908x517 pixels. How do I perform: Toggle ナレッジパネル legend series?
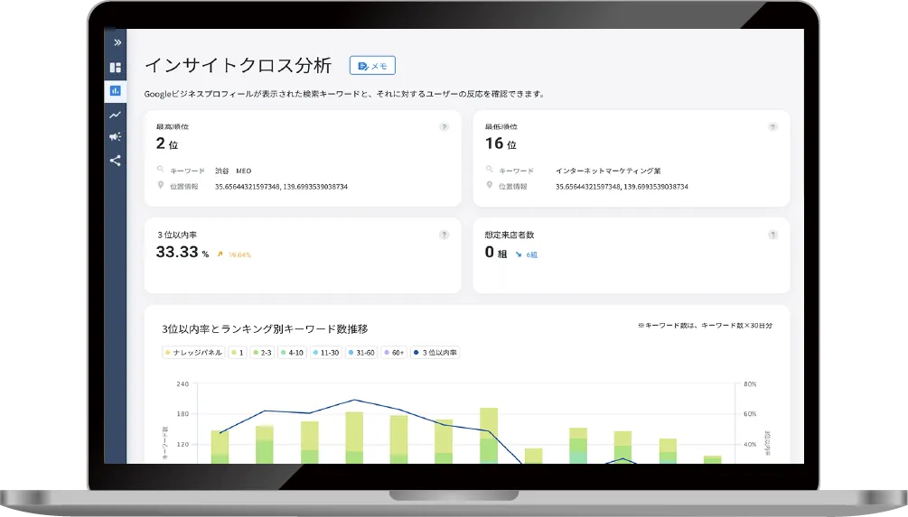coord(193,352)
